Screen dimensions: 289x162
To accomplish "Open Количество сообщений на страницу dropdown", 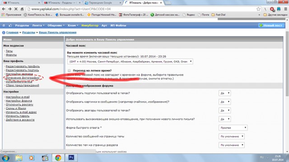I will 232,136.
